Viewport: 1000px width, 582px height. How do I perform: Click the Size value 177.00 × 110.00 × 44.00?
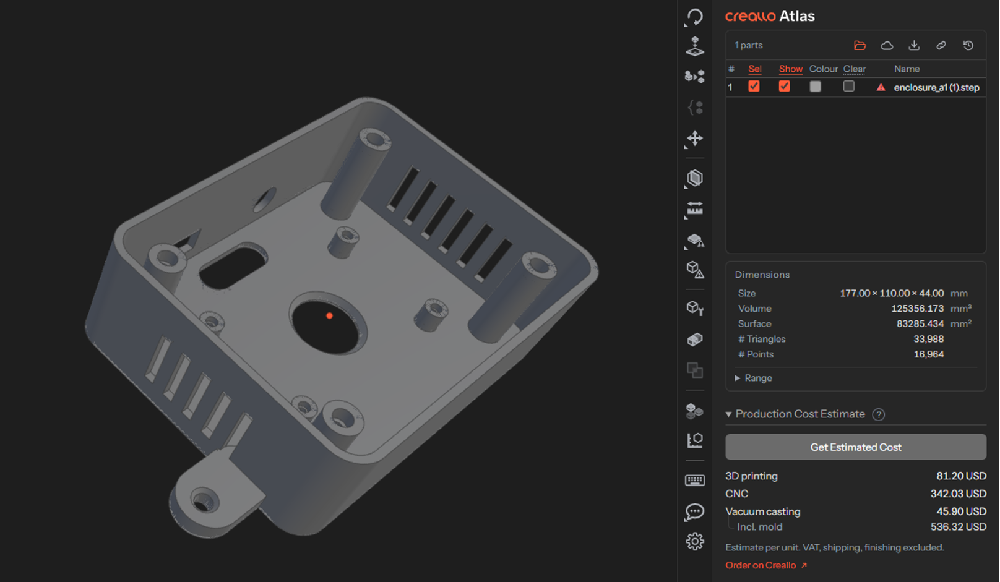892,293
